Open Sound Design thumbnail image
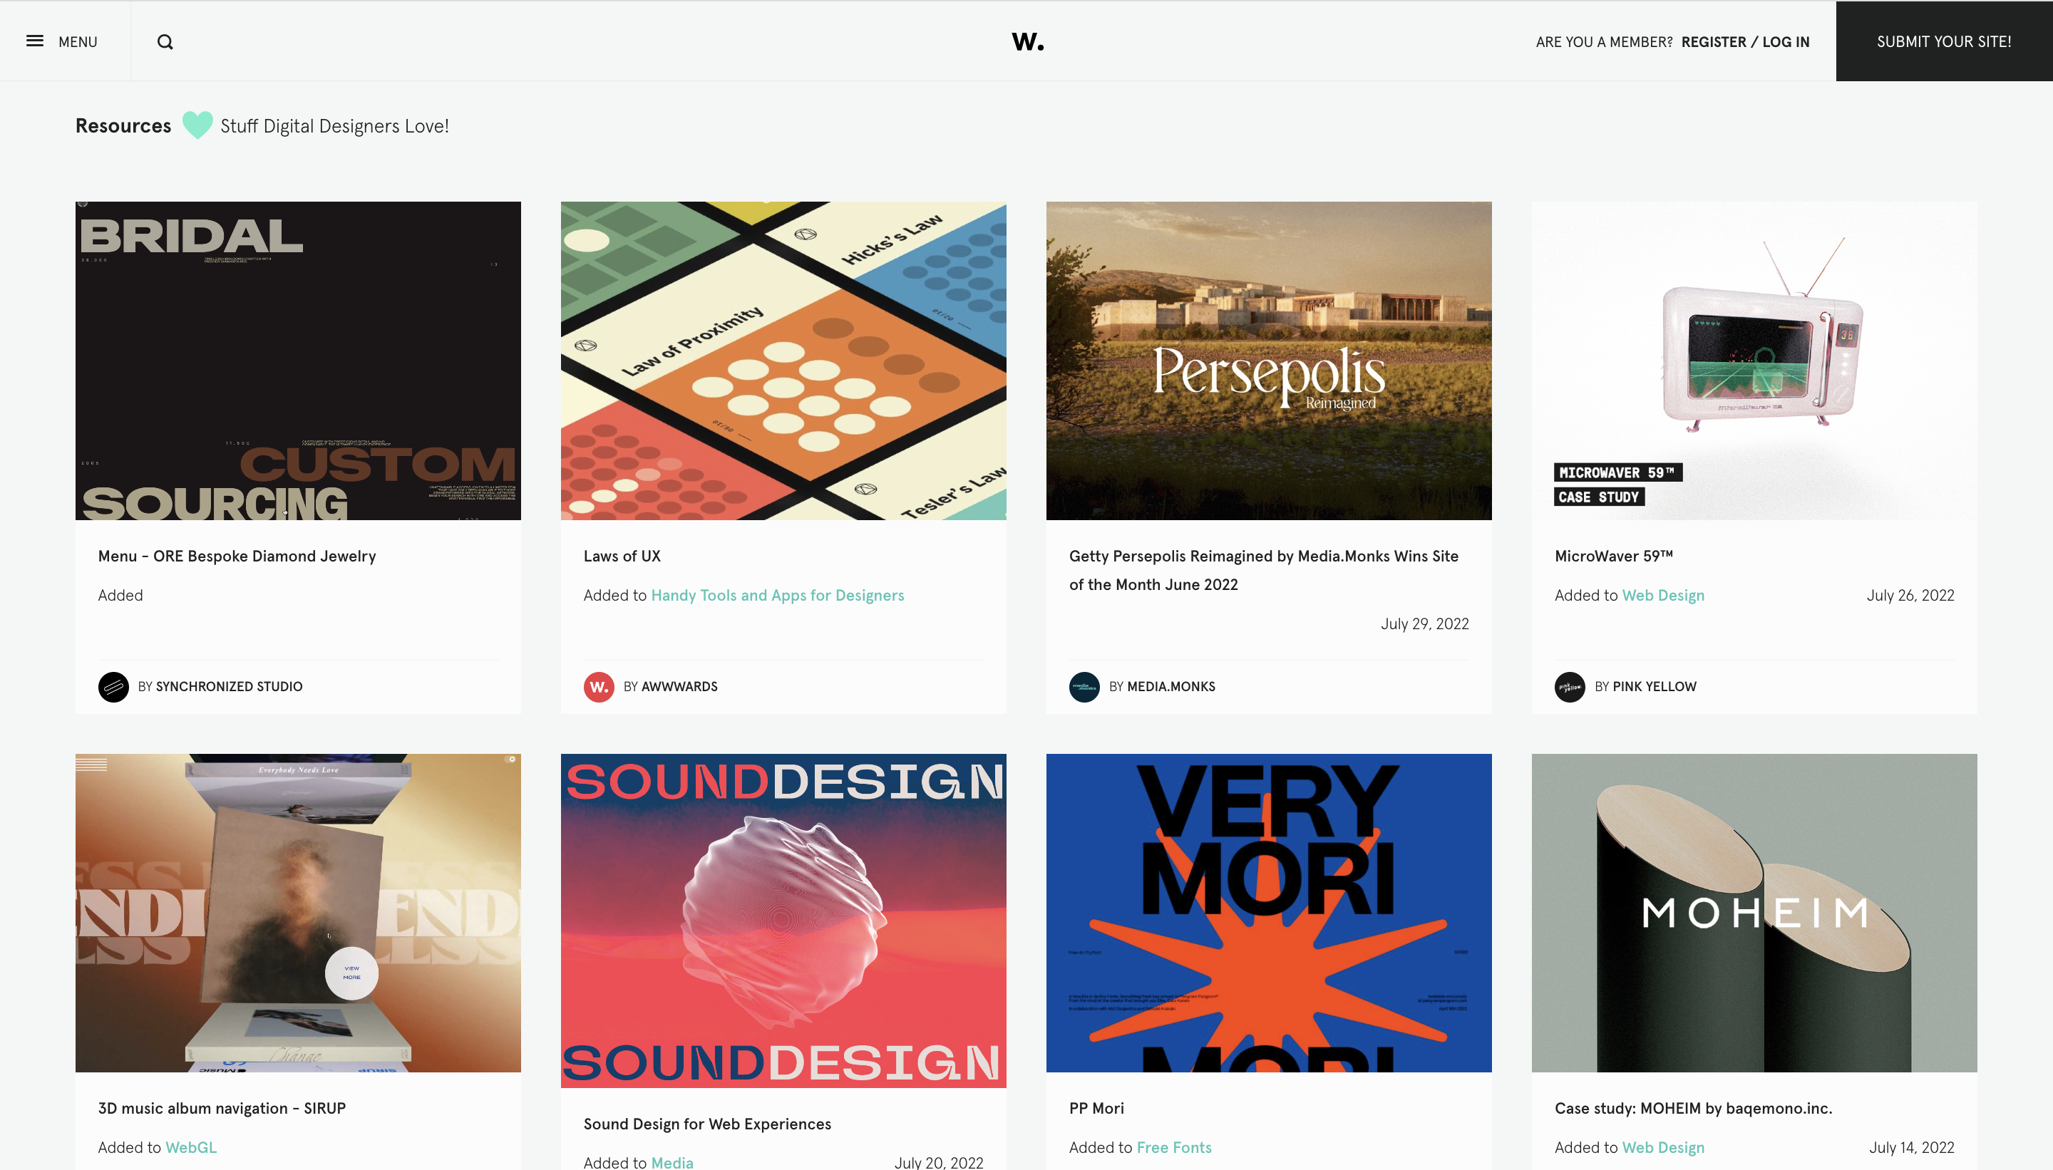This screenshot has width=2053, height=1170. click(x=783, y=920)
